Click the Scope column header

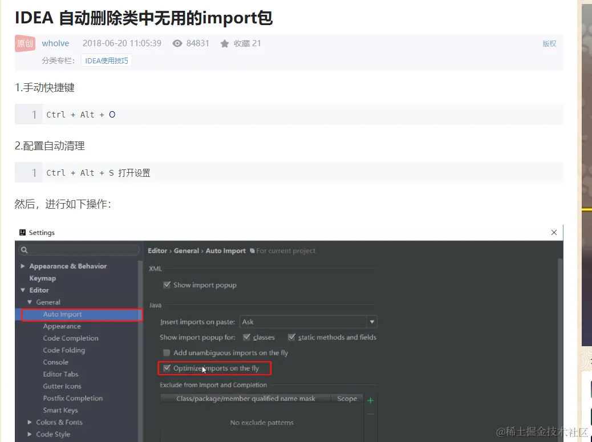point(347,399)
